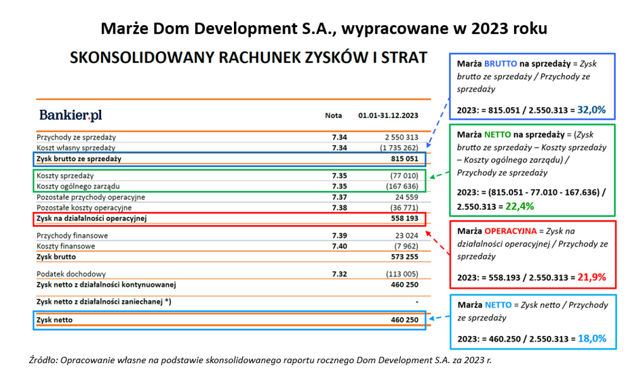
Task: Click the 'Nota' column header
Action: [334, 116]
